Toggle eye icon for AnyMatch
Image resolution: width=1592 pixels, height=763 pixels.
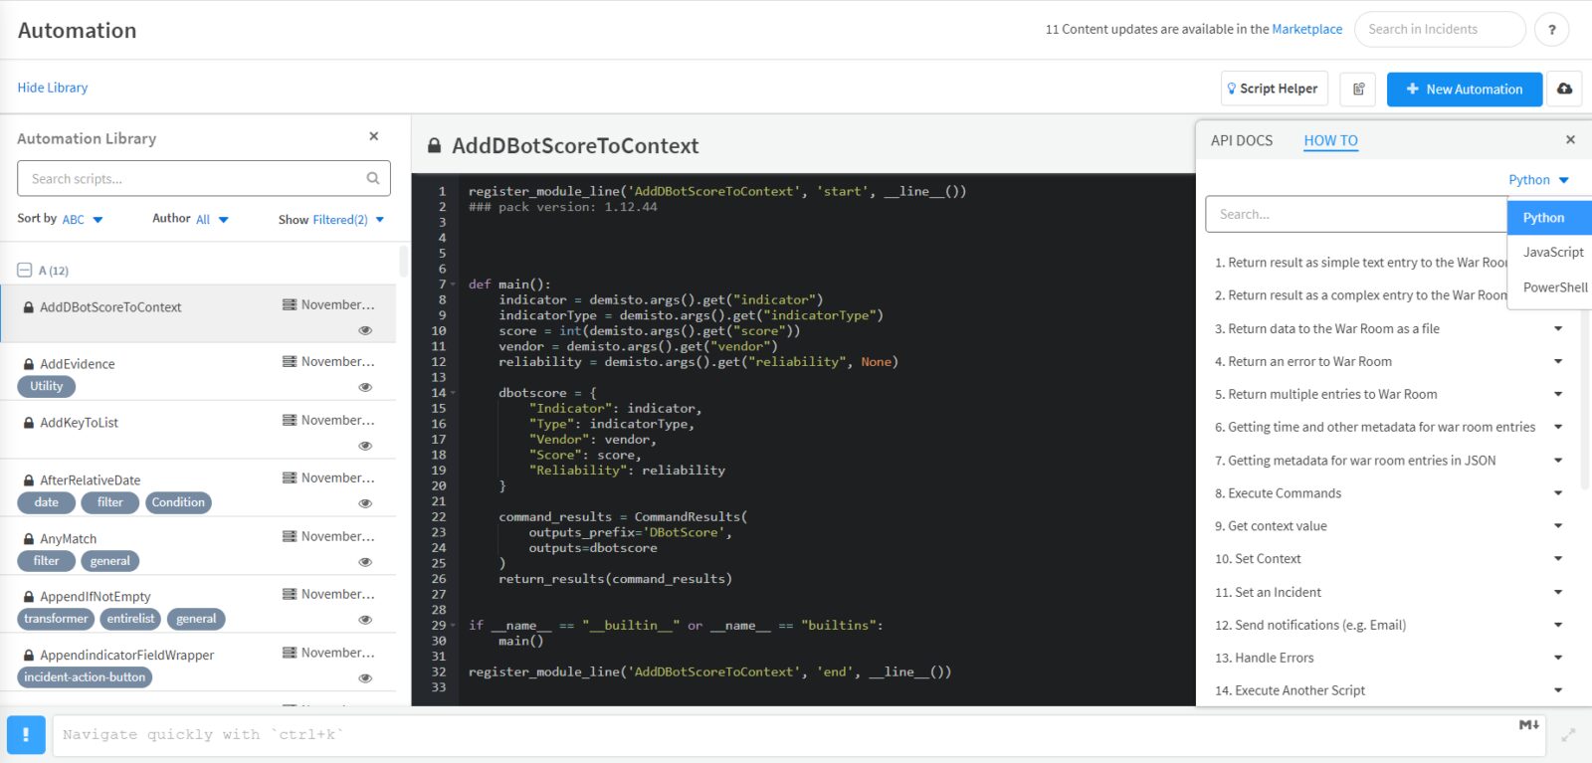pos(365,562)
